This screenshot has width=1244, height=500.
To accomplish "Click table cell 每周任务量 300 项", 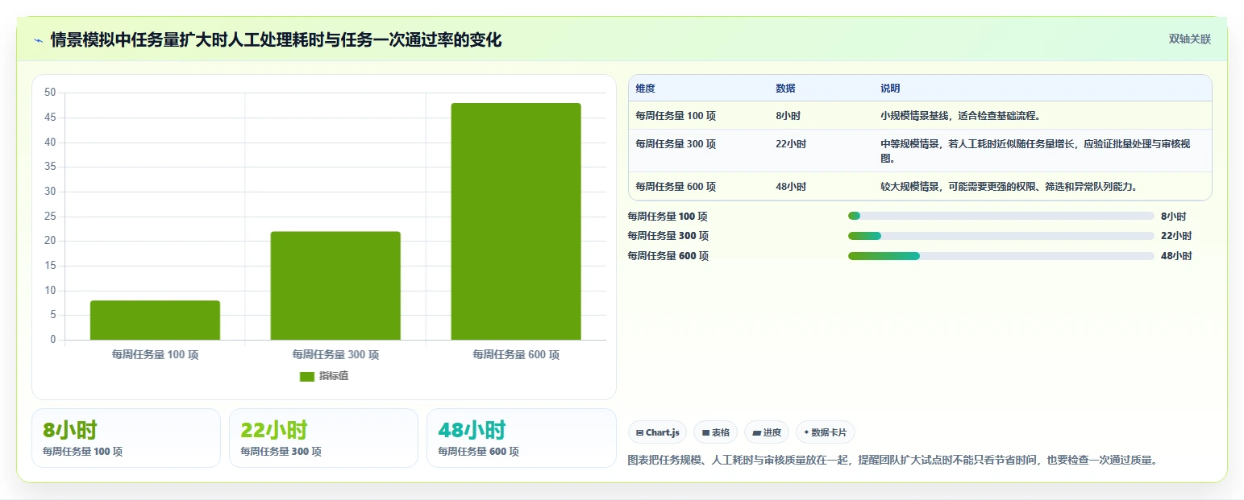I will point(676,144).
